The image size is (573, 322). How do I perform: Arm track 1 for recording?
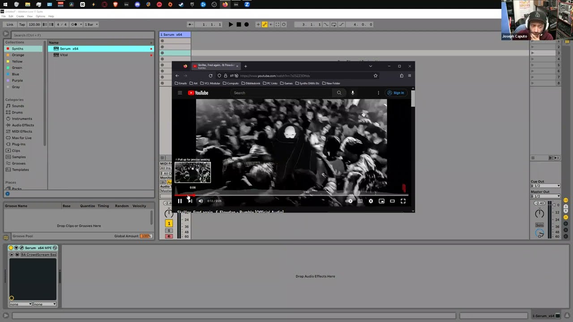(x=169, y=236)
